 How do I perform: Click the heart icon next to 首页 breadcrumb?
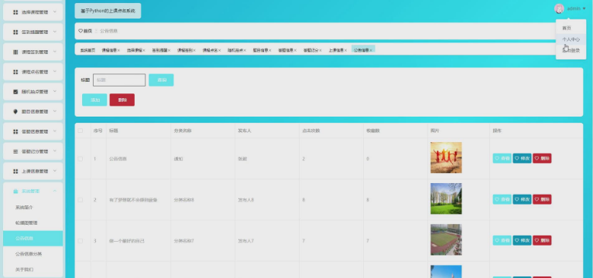coord(81,31)
